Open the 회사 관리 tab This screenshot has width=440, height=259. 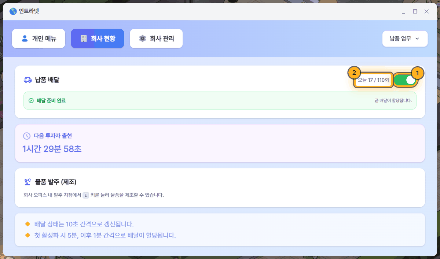156,38
